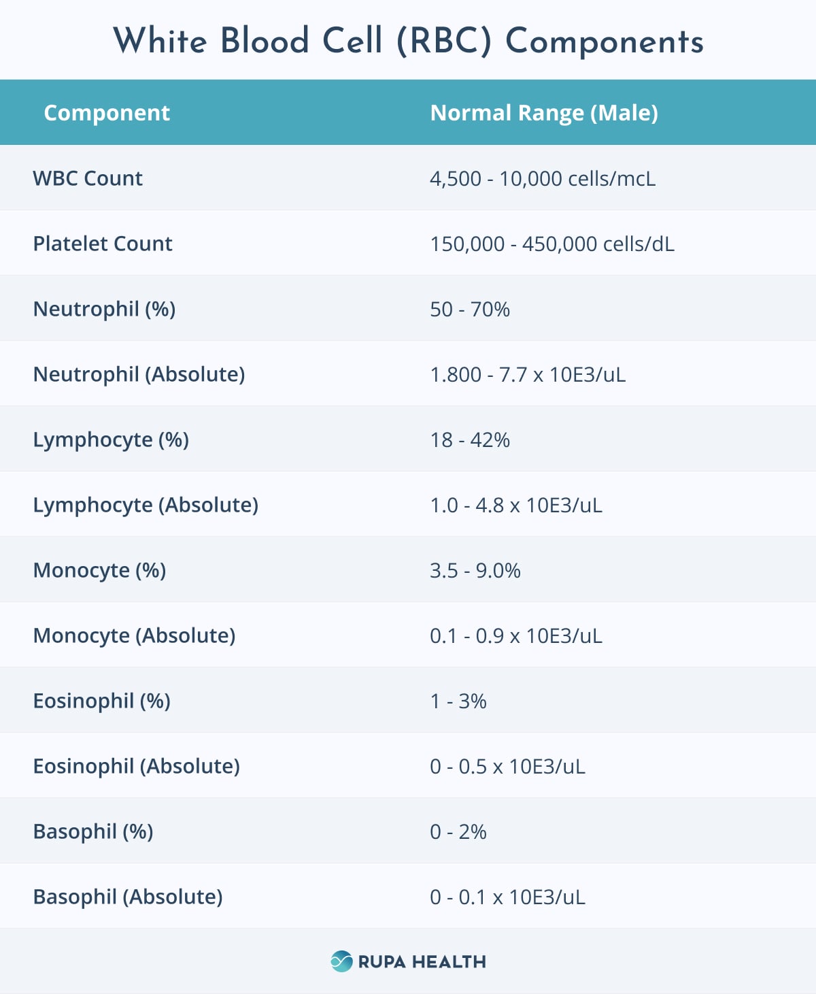Click the RUPA HEALTH brand text
Screen dimensions: 816x994
[x=422, y=962]
